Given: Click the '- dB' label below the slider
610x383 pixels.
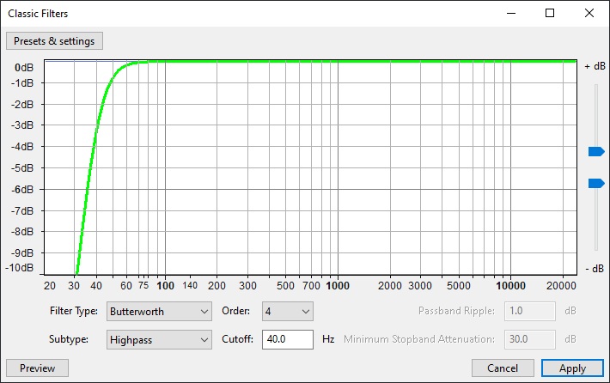Looking at the screenshot, I should point(595,269).
